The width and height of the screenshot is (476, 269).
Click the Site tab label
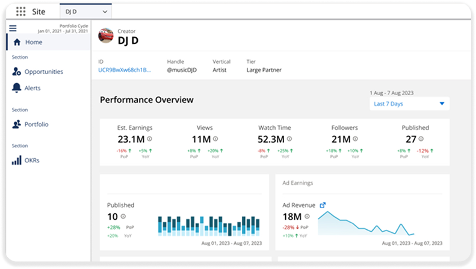pyautogui.click(x=39, y=11)
